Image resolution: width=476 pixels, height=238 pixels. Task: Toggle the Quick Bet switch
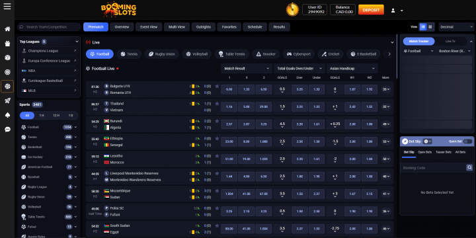coord(468,141)
